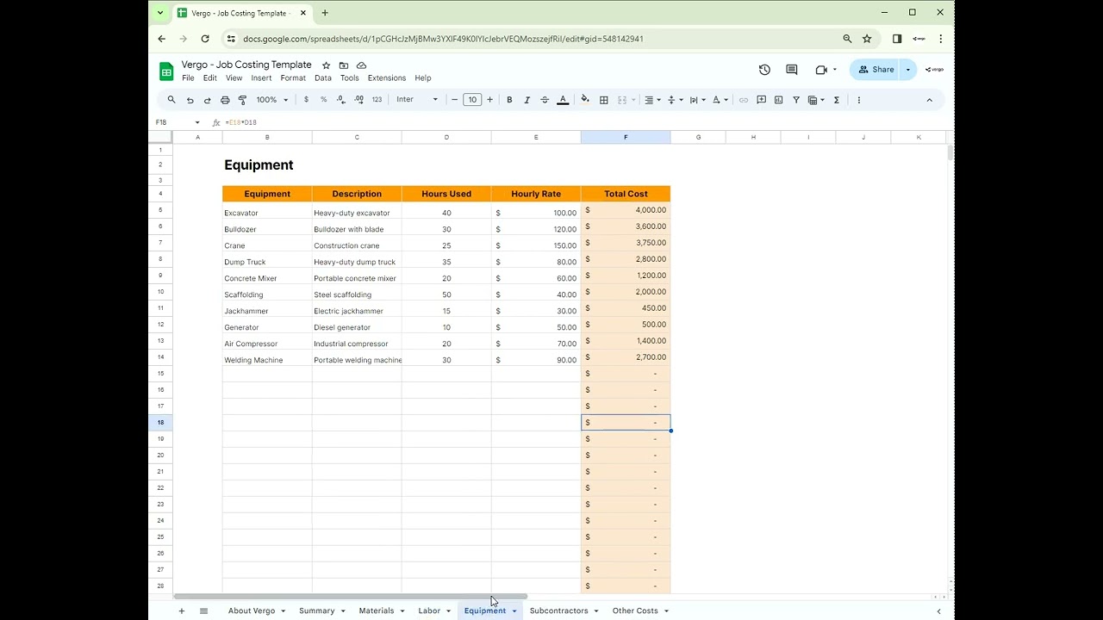Bookmark this page with the star
1103x620 pixels.
867,39
